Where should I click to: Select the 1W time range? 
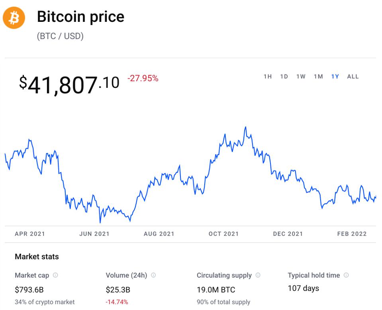coord(301,76)
